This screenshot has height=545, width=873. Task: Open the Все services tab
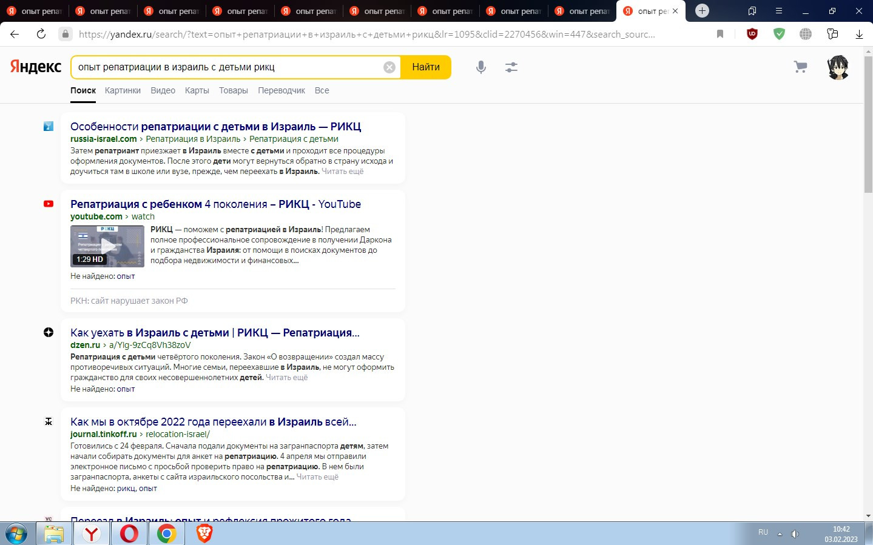(x=322, y=90)
